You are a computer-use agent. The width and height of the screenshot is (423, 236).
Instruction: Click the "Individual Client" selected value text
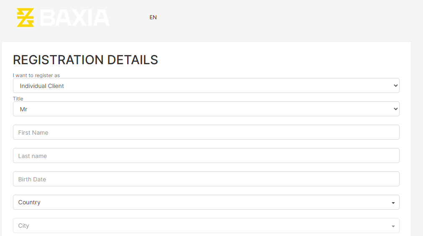(x=42, y=86)
